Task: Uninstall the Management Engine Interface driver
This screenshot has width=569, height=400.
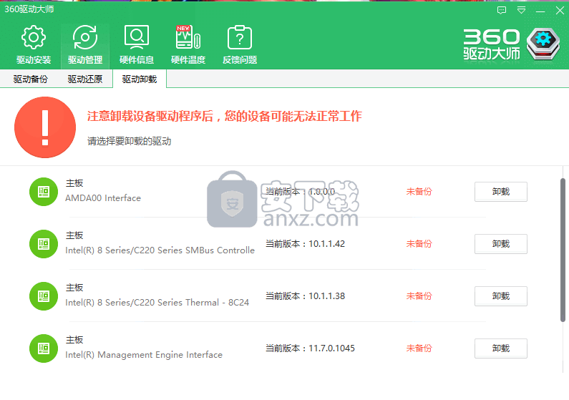Action: (501, 348)
